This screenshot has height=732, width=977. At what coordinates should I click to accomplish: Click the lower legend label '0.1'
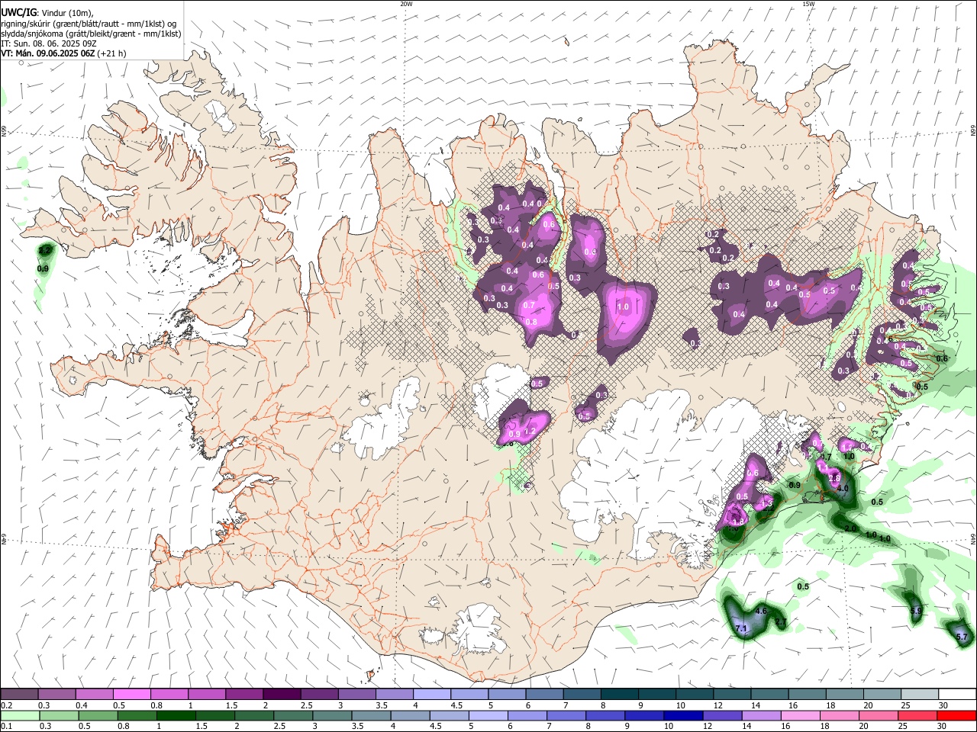click(7, 727)
